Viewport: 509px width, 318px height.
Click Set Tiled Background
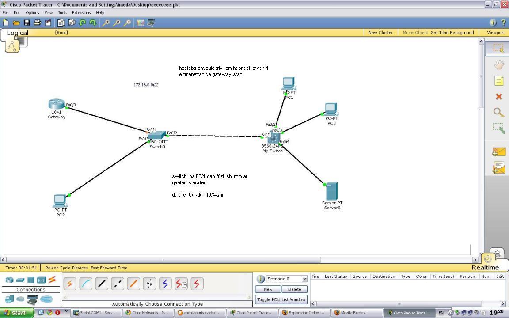point(452,32)
